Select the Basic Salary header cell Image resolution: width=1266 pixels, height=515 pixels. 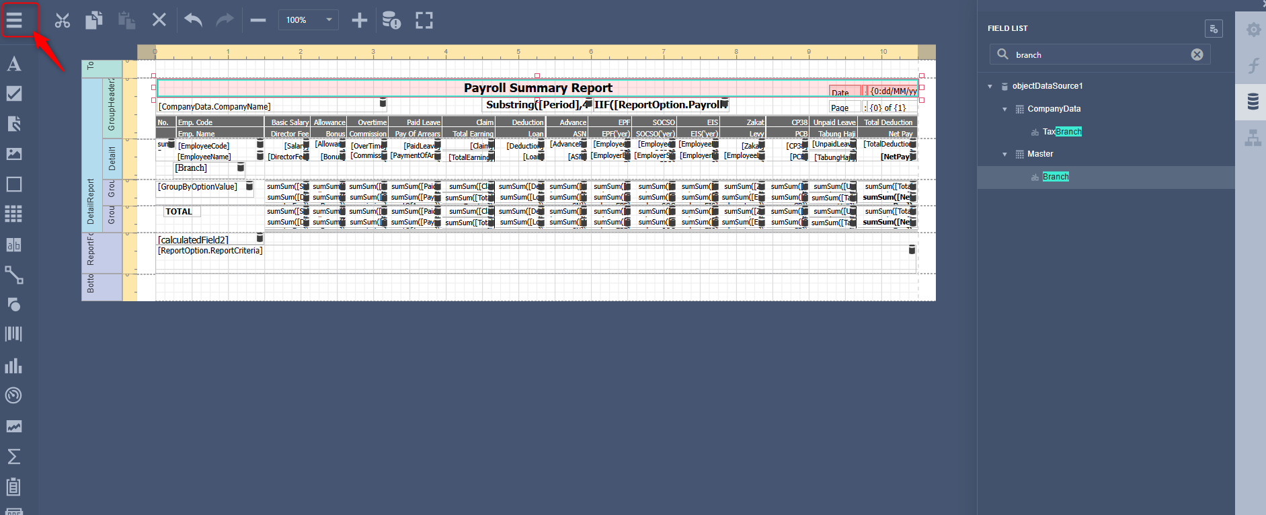click(287, 122)
